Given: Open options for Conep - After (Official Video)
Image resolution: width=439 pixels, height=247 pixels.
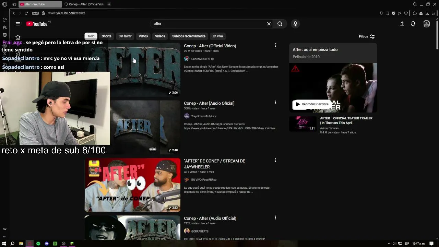Looking at the screenshot, I should coord(275,45).
